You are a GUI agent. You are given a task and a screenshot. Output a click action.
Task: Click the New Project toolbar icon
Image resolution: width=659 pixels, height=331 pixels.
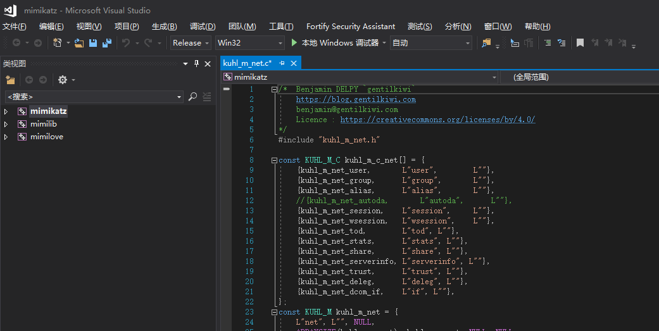click(57, 42)
